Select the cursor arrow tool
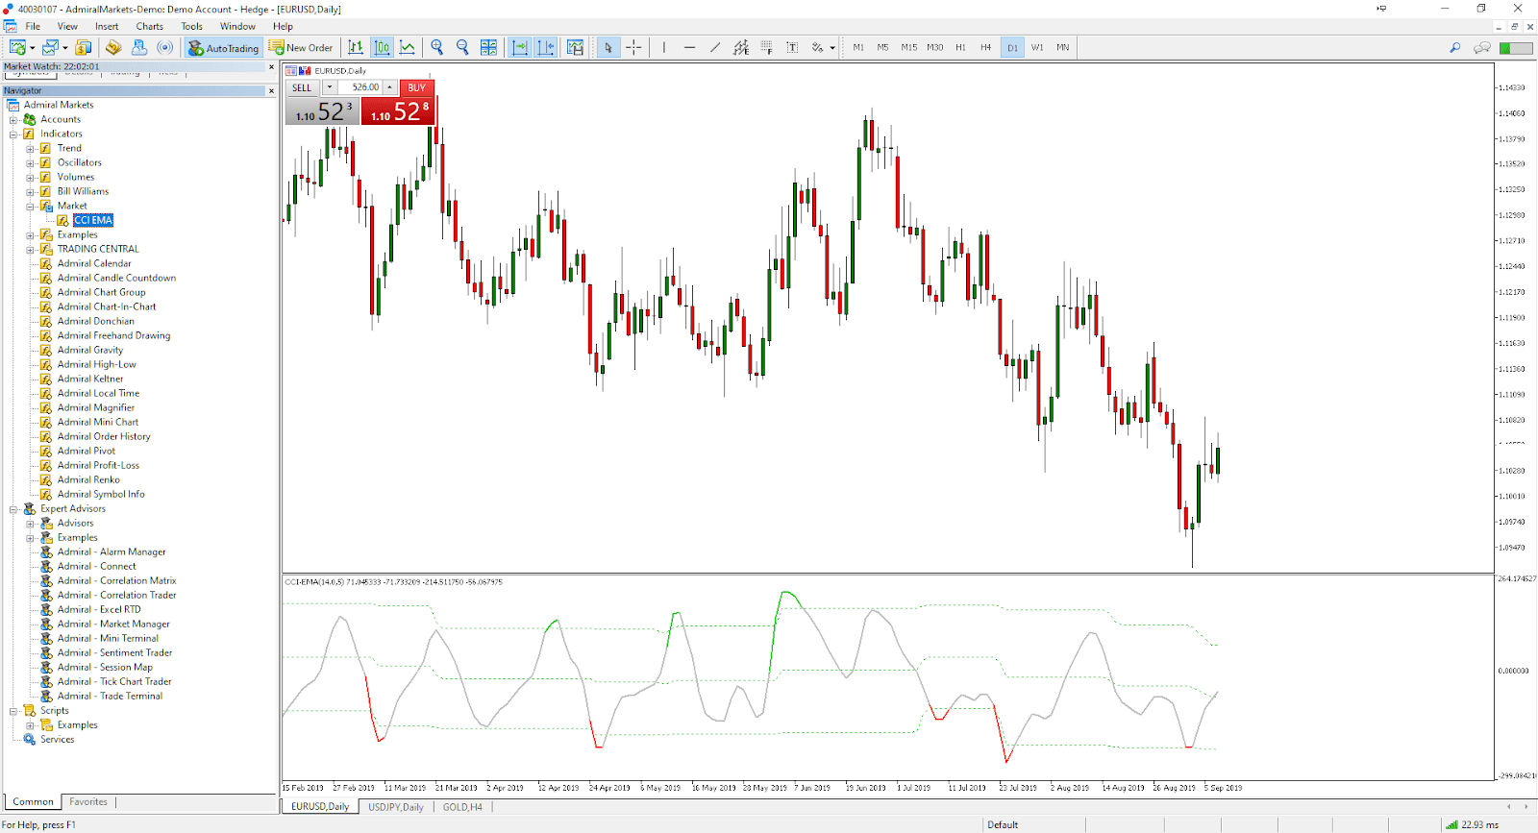Image resolution: width=1538 pixels, height=833 pixels. click(608, 47)
